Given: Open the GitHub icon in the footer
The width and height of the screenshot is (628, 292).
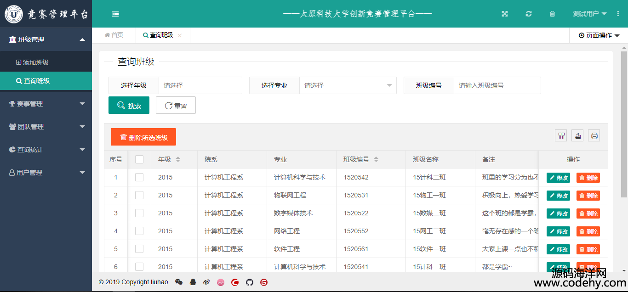Looking at the screenshot, I should tap(249, 282).
